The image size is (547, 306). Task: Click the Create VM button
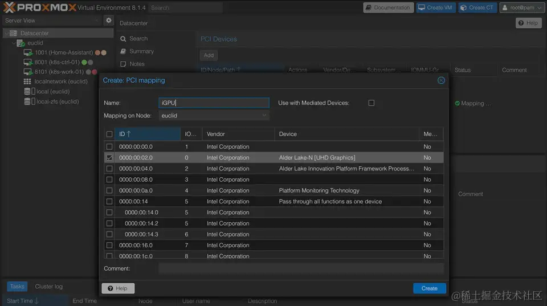436,7
